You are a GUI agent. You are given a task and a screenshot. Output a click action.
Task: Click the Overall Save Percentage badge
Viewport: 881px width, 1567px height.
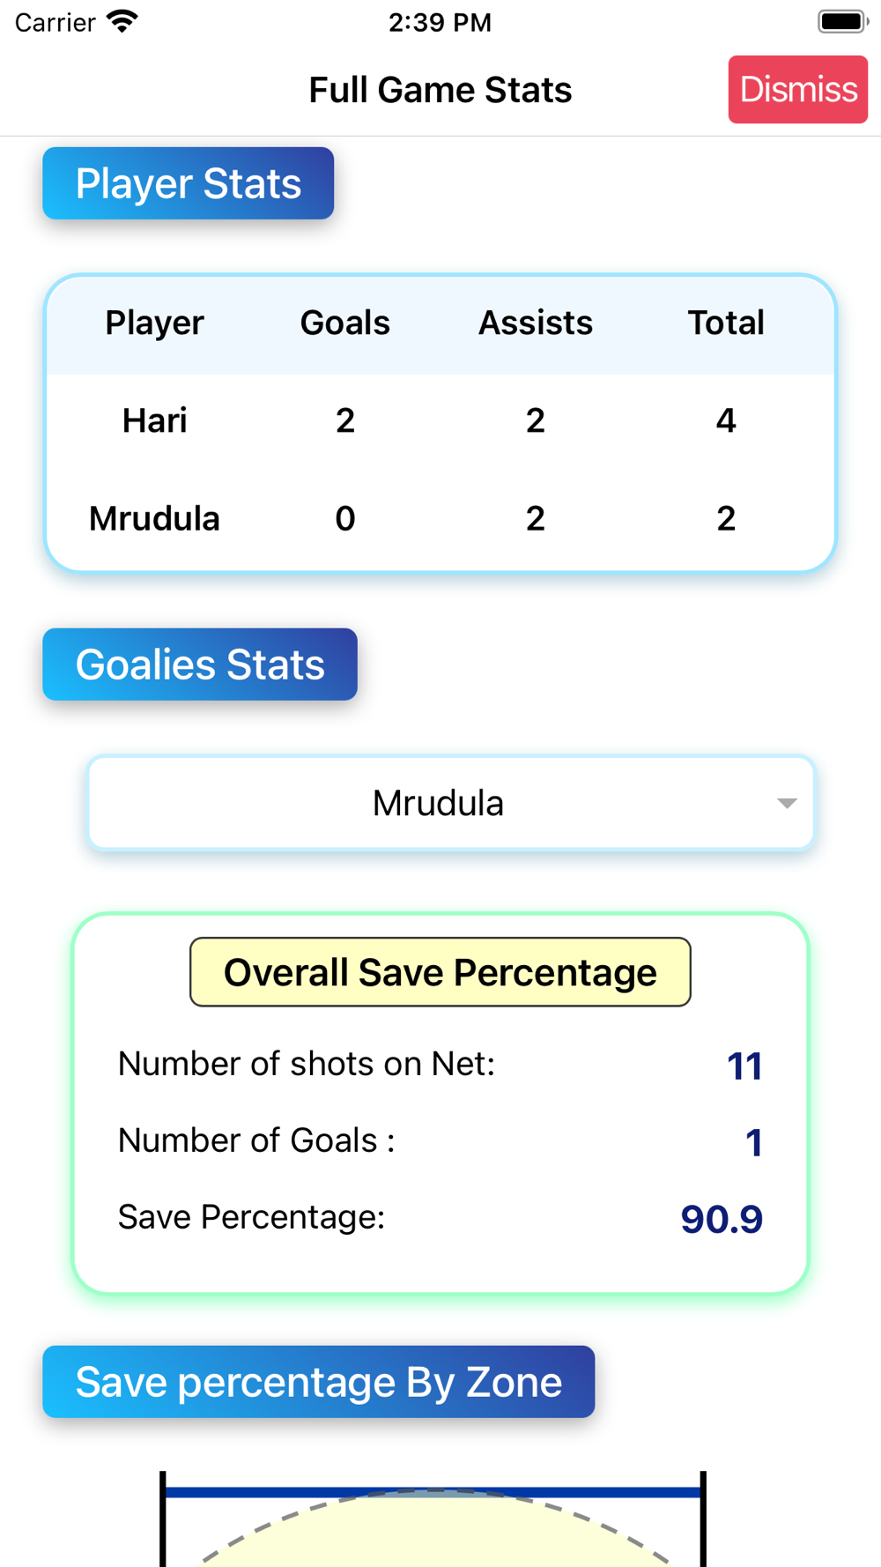click(440, 972)
